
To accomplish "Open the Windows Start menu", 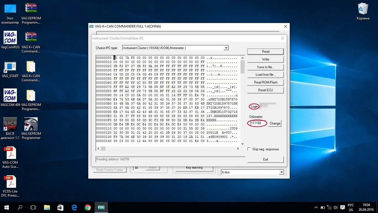I will click(7, 207).
